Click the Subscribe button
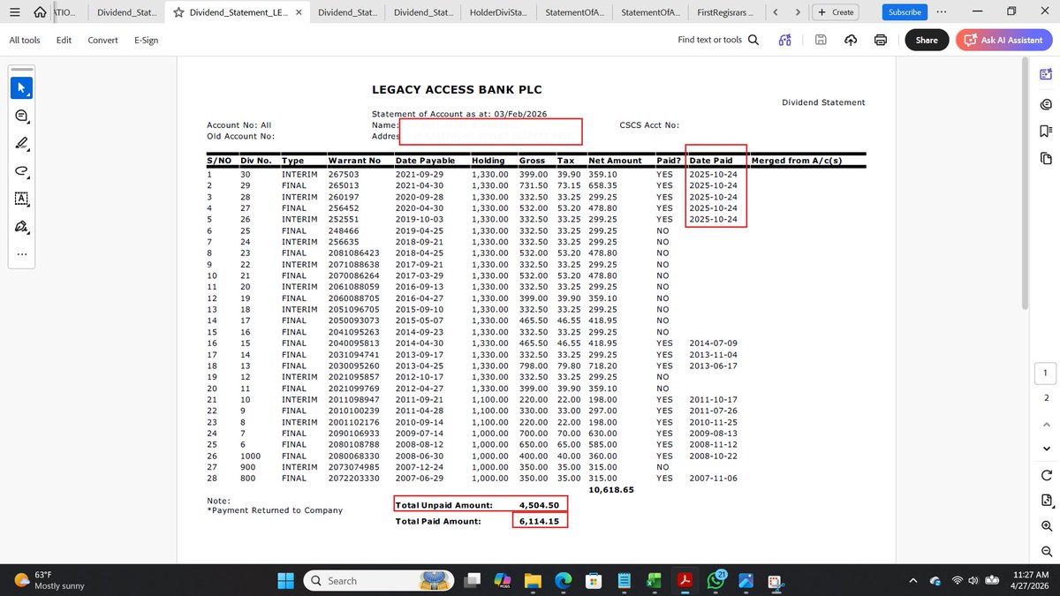1060x596 pixels. pyautogui.click(x=905, y=12)
